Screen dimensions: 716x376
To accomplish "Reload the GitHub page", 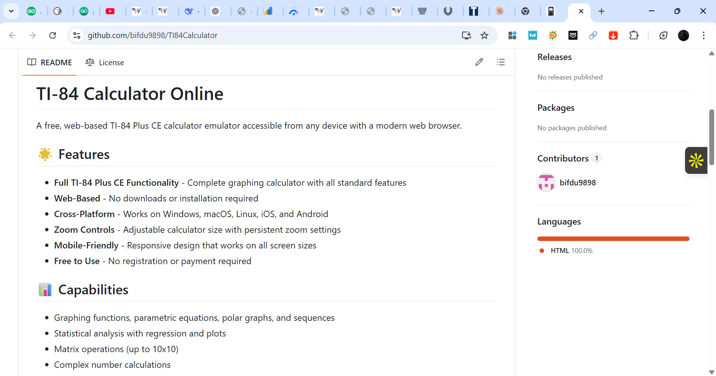I will (x=53, y=35).
